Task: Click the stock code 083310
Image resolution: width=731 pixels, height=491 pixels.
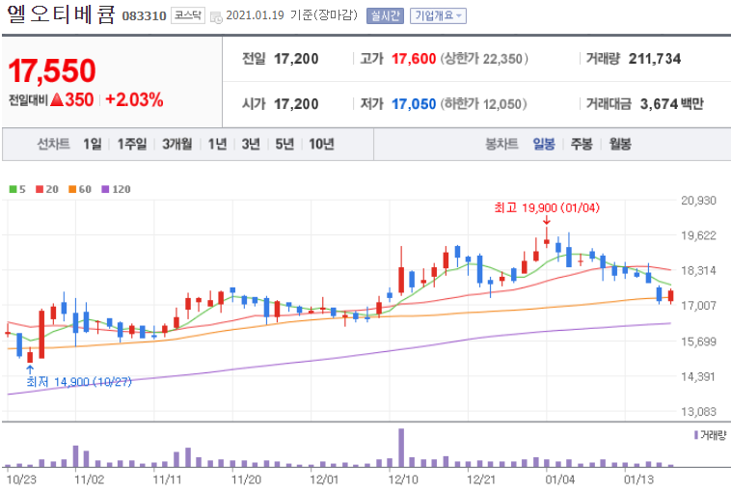Action: click(144, 16)
